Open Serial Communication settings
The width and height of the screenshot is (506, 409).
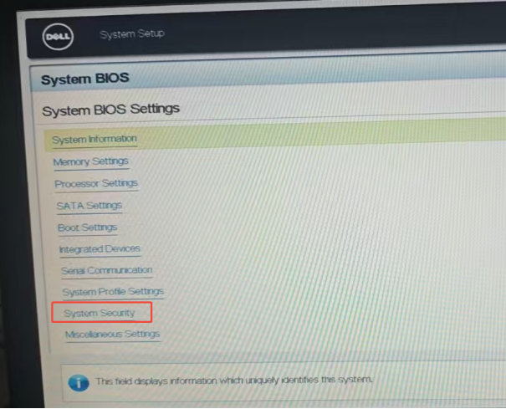pyautogui.click(x=106, y=270)
